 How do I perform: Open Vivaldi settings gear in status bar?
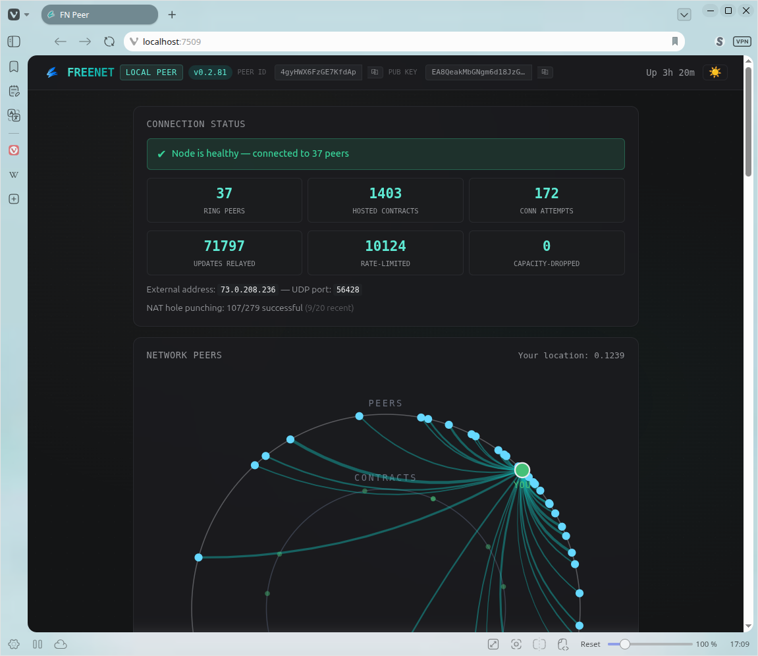tap(14, 644)
